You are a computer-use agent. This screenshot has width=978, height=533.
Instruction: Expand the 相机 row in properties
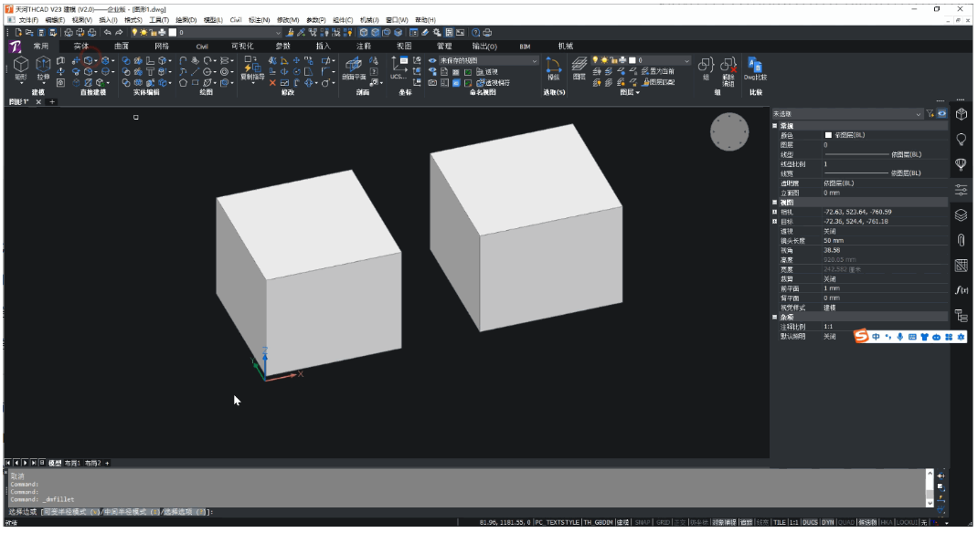775,212
